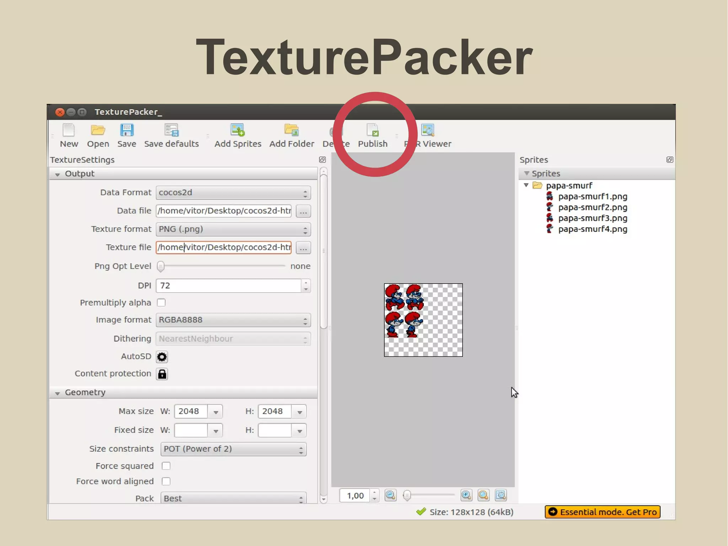
Task: Collapse the Geometry section
Action: coord(57,393)
